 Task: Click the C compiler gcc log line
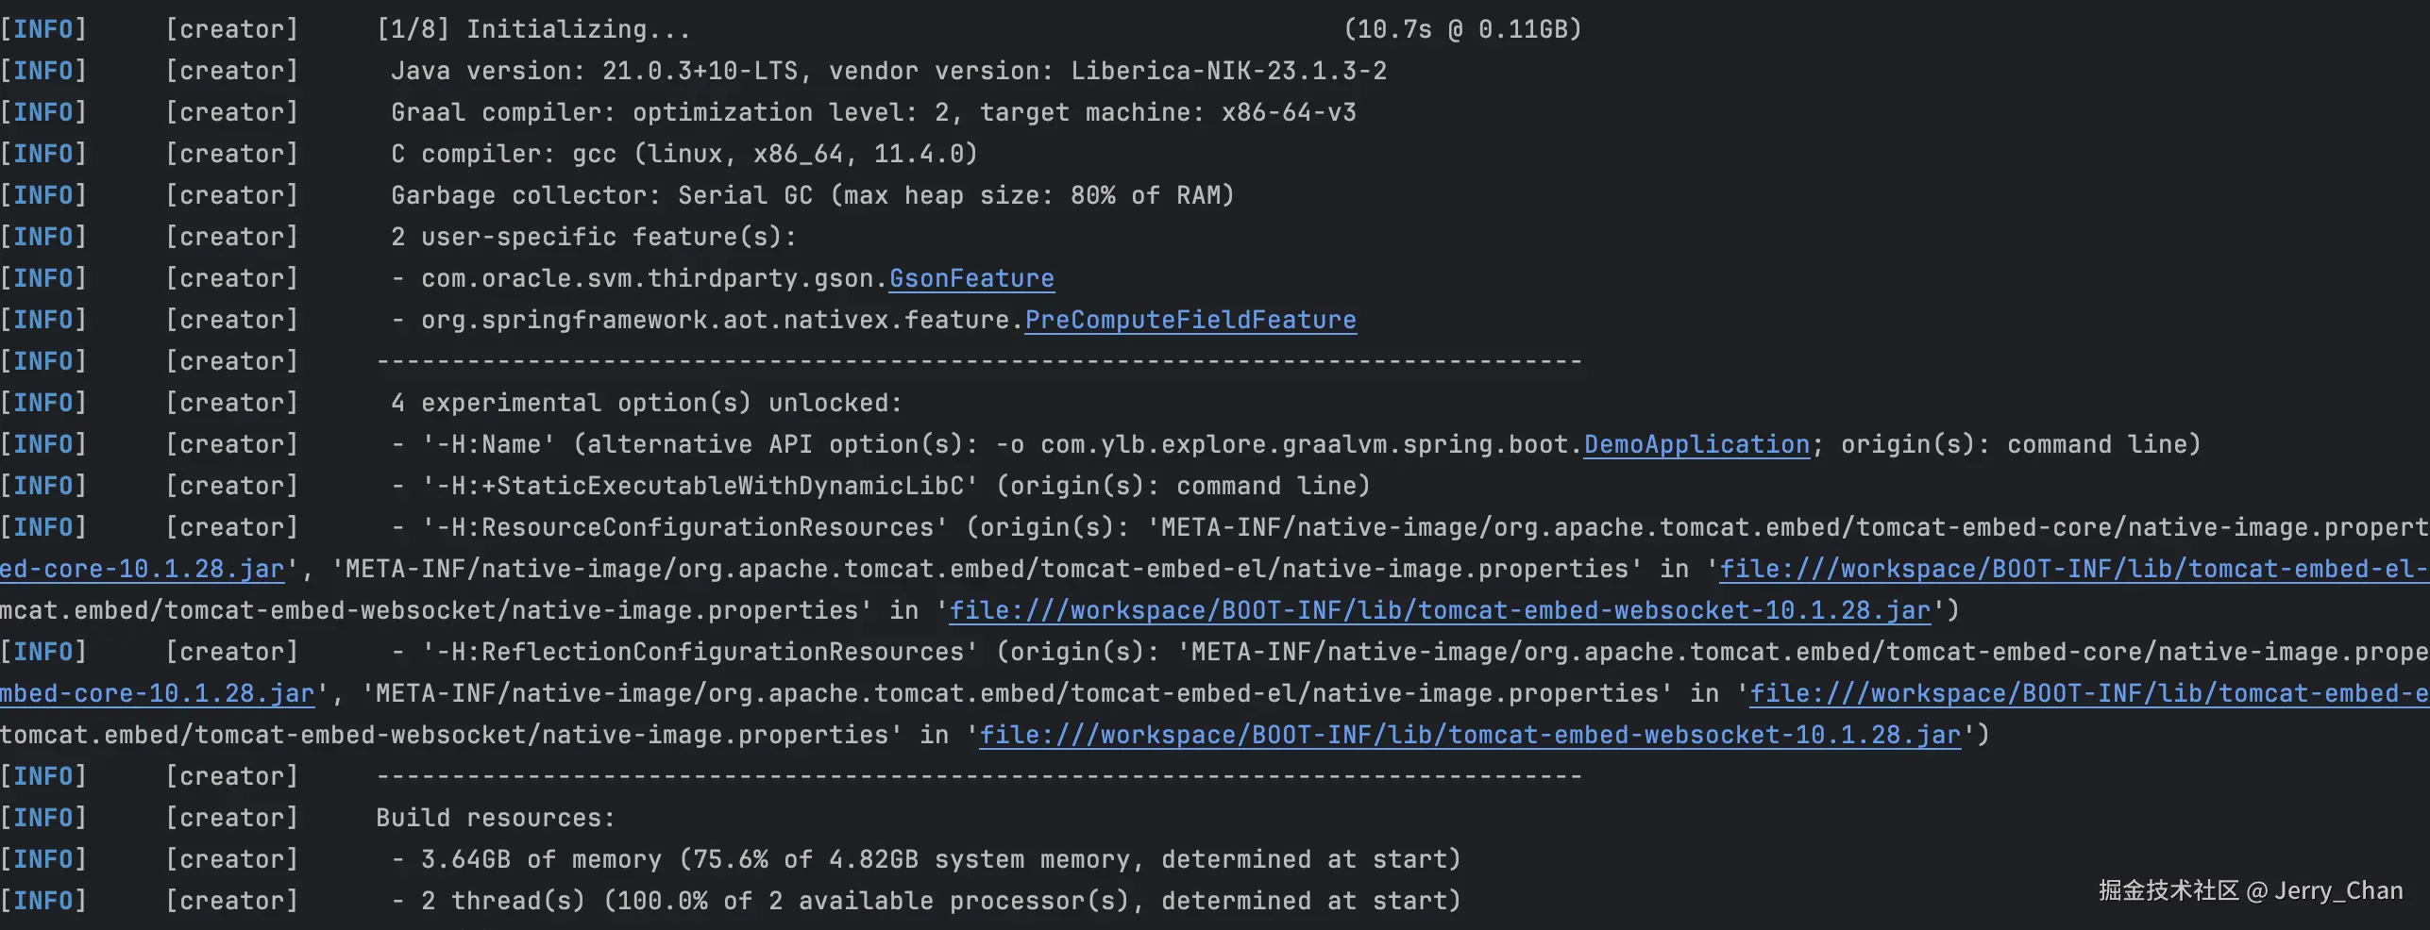click(683, 154)
